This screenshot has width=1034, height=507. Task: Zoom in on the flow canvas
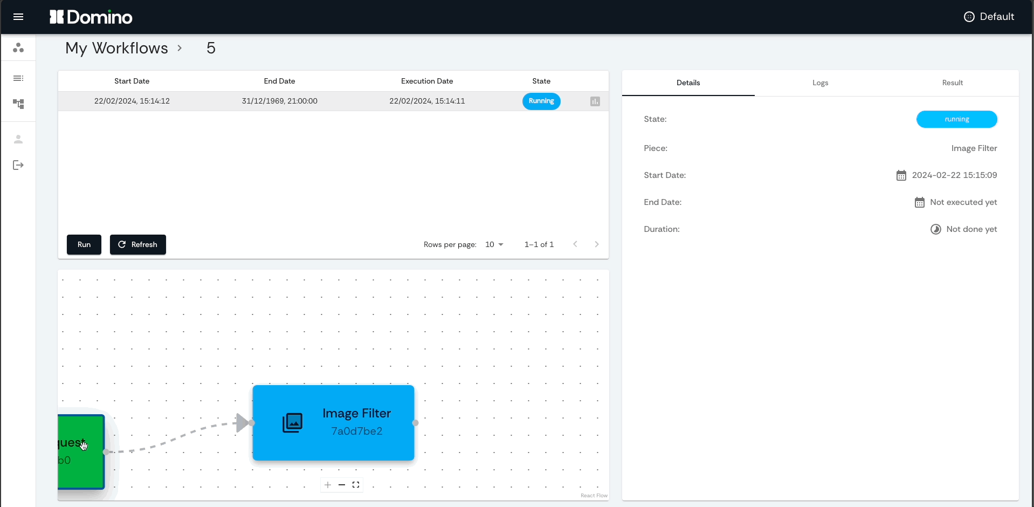pos(328,485)
